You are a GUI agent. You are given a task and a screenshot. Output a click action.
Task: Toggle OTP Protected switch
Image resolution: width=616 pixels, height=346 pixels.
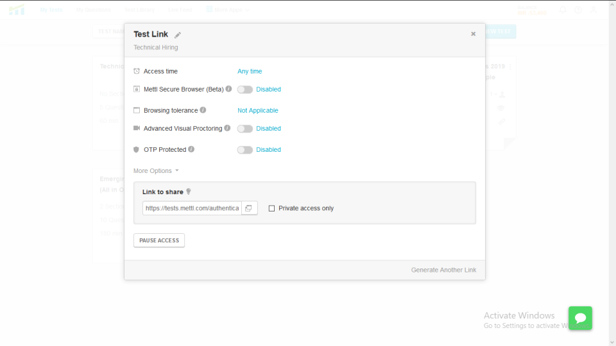(x=244, y=150)
